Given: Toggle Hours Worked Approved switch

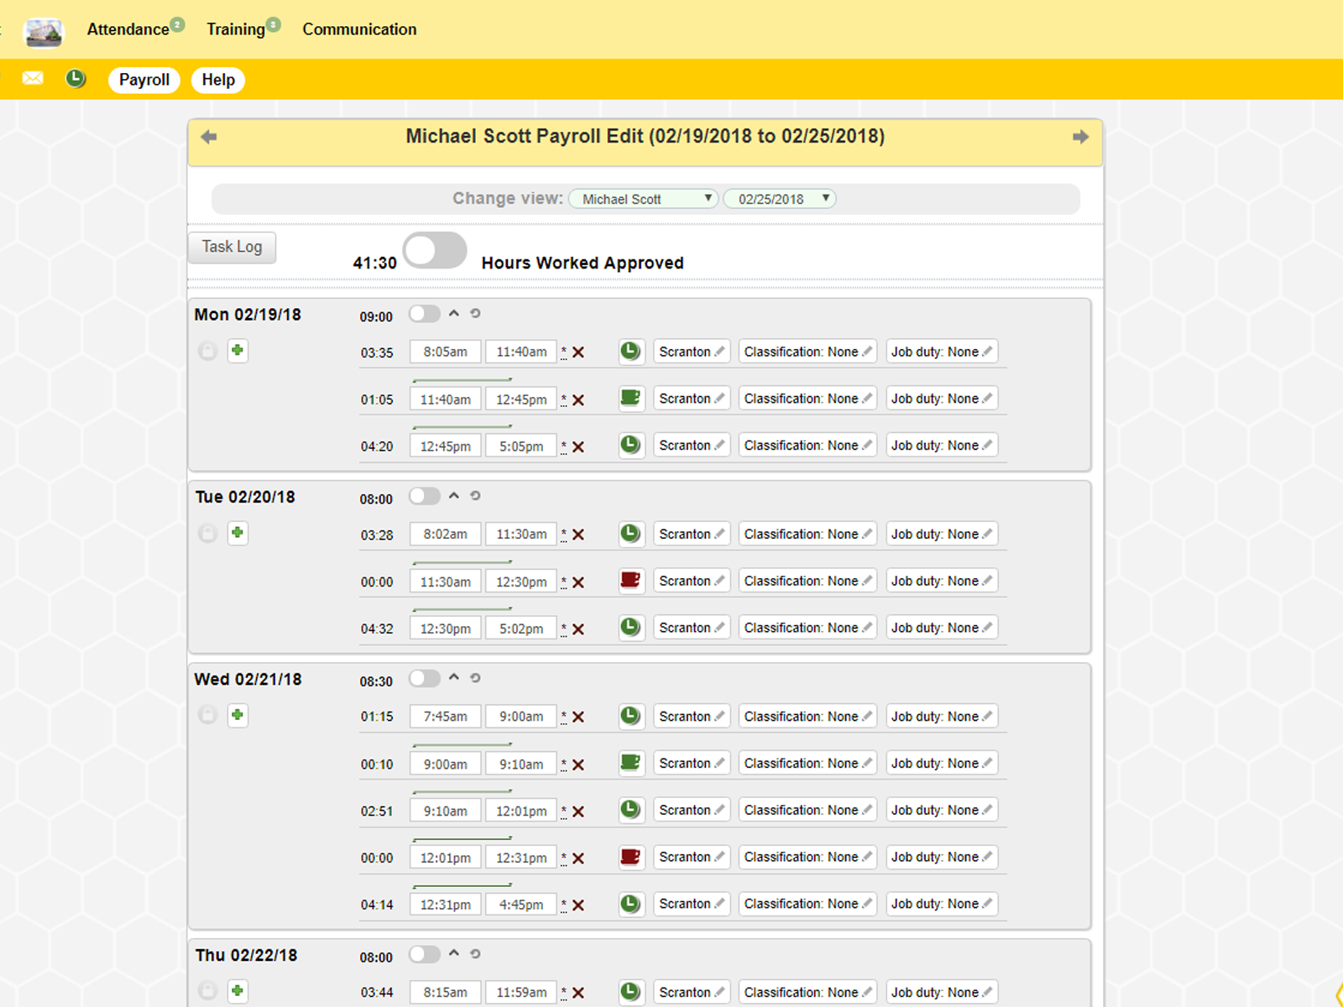Looking at the screenshot, I should coord(435,251).
